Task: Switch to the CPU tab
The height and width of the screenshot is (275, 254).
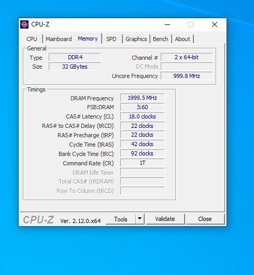Action: [x=32, y=39]
